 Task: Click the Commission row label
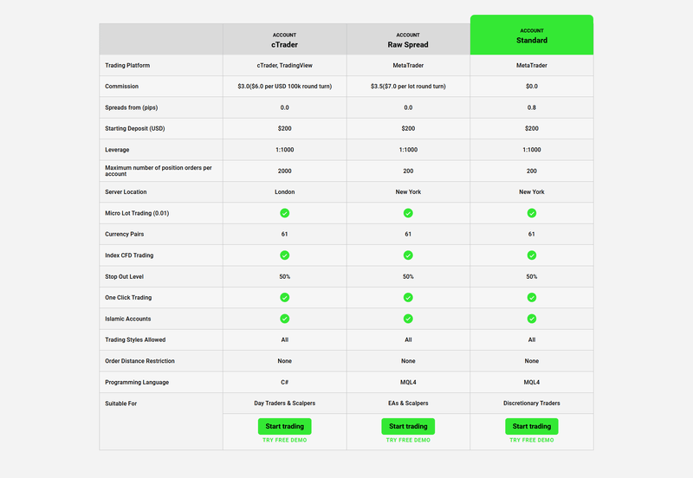[121, 86]
